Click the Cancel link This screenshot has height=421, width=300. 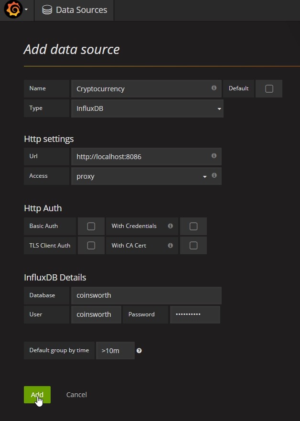click(x=76, y=395)
